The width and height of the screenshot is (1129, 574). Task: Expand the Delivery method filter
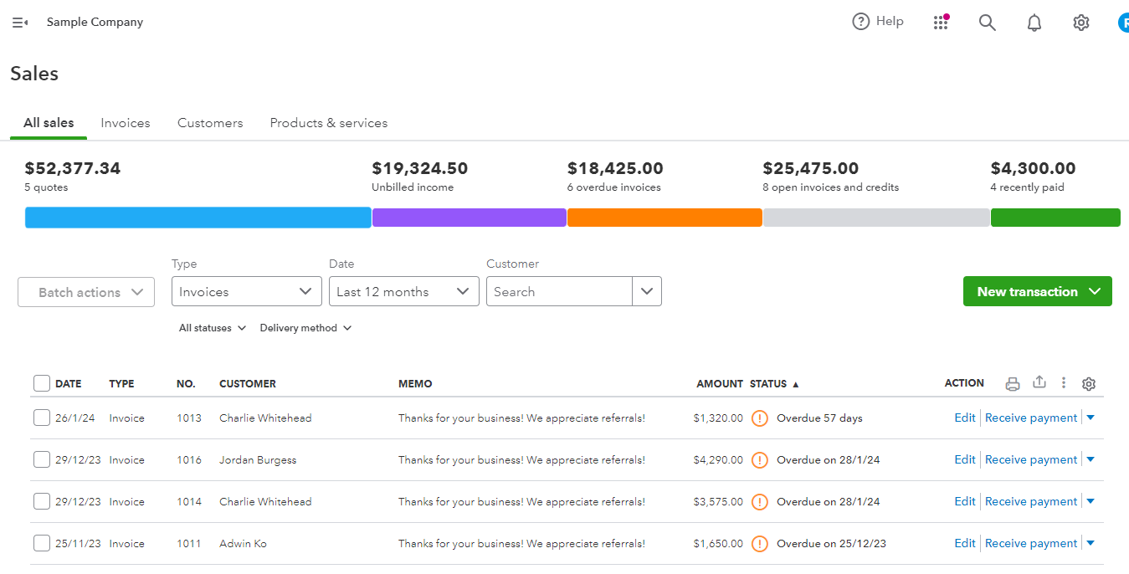coord(305,327)
